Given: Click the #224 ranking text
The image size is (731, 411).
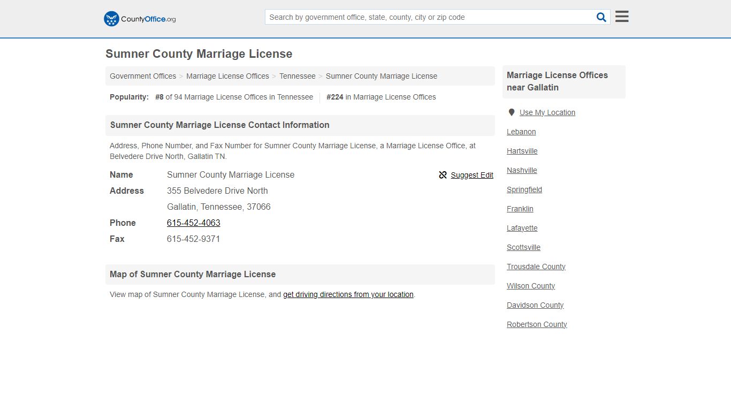Looking at the screenshot, I should 335,97.
